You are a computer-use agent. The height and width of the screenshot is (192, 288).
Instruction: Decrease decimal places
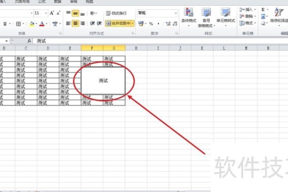tap(175, 24)
